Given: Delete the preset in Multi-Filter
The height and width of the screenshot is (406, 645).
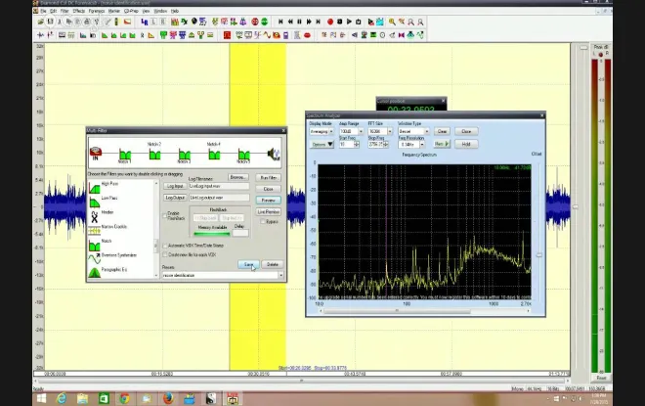Looking at the screenshot, I should click(x=273, y=264).
